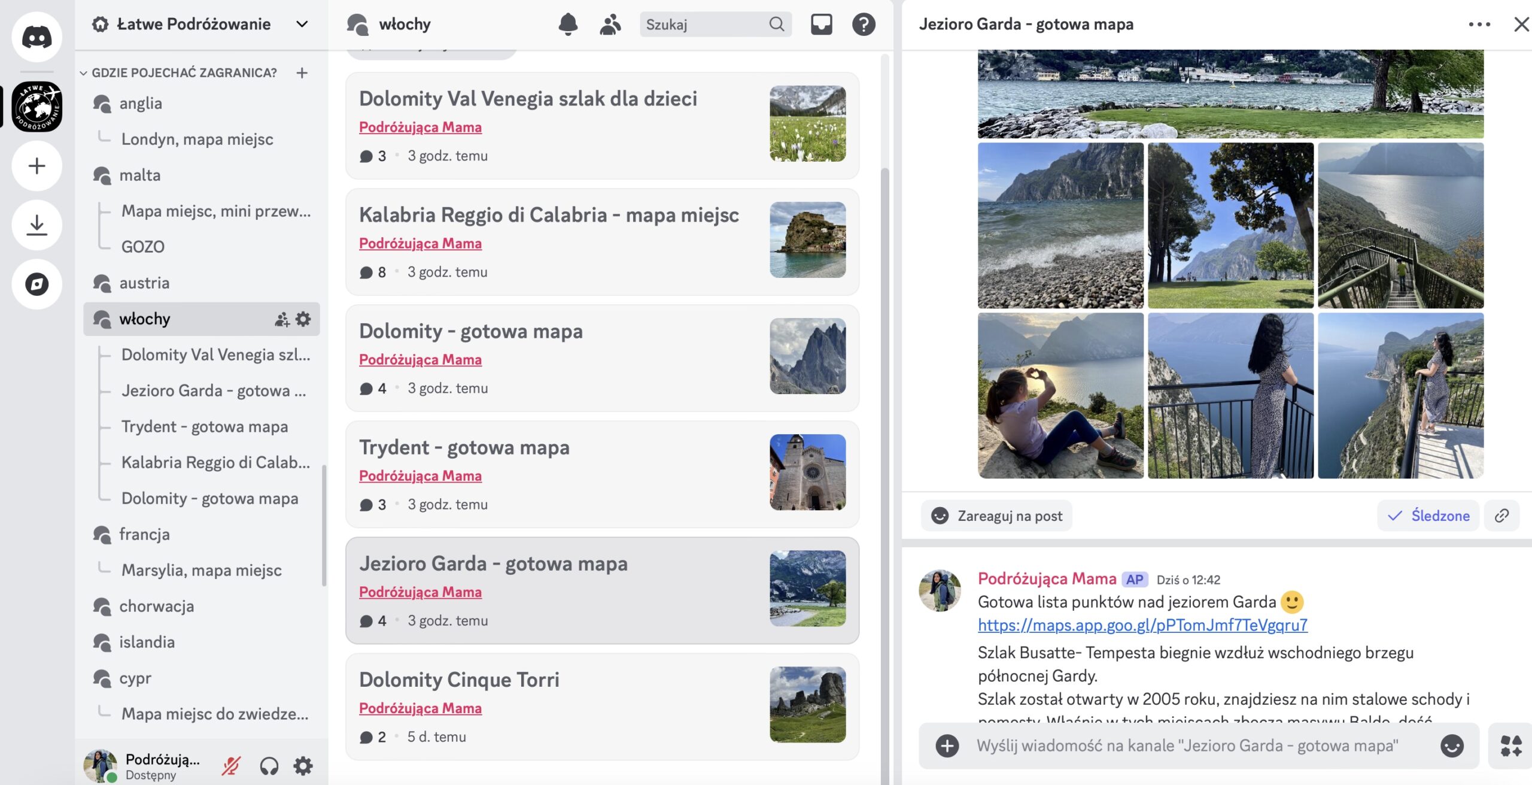Open more options for the post
Image resolution: width=1532 pixels, height=785 pixels.
[1479, 25]
